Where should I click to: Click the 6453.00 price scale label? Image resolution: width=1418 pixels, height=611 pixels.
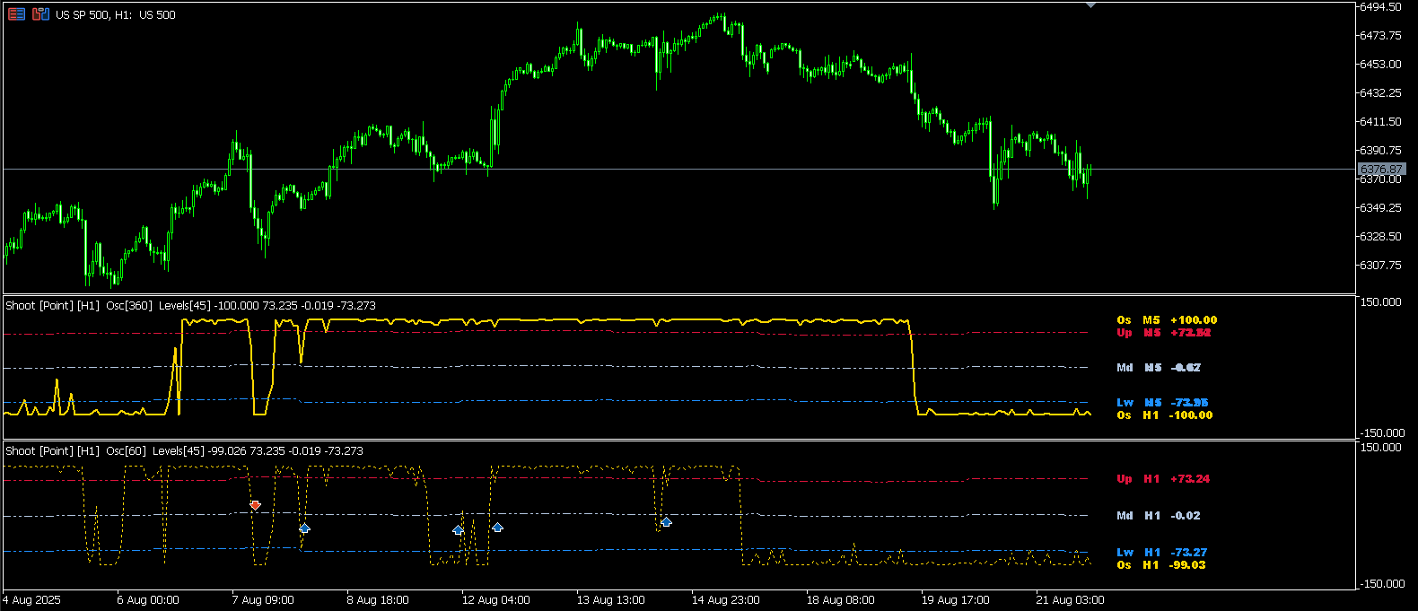click(1380, 65)
